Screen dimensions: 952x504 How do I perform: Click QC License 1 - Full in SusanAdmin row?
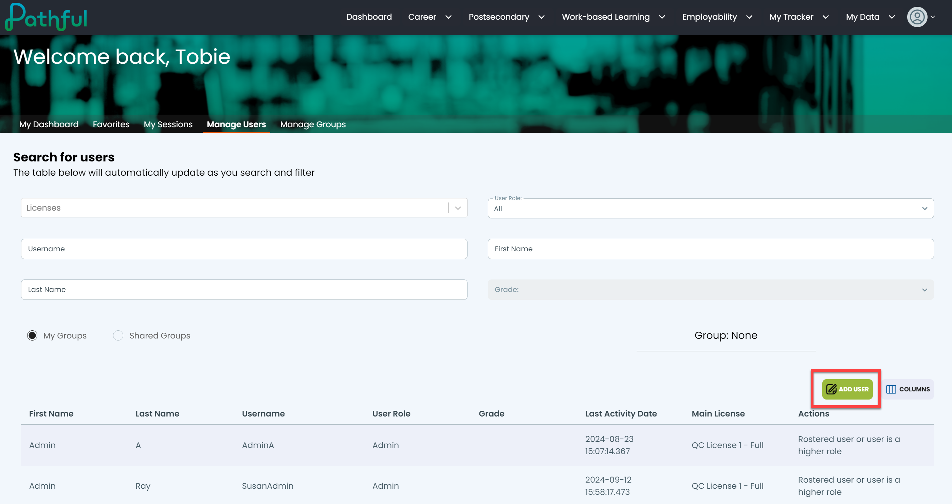(727, 486)
